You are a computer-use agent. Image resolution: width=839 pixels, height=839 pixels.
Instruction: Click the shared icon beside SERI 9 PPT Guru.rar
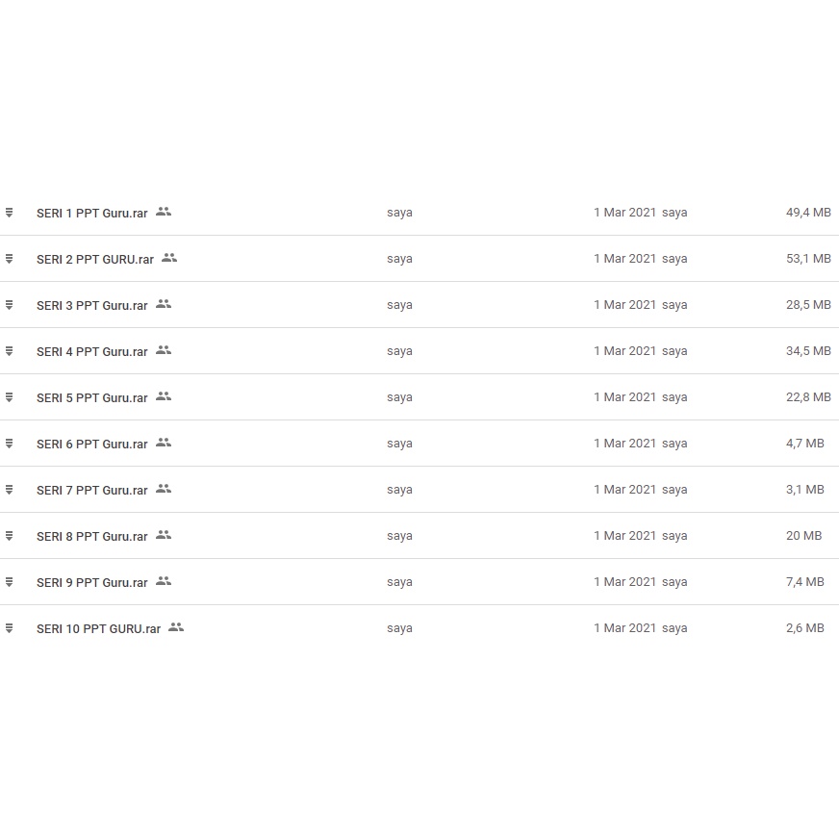click(x=164, y=581)
